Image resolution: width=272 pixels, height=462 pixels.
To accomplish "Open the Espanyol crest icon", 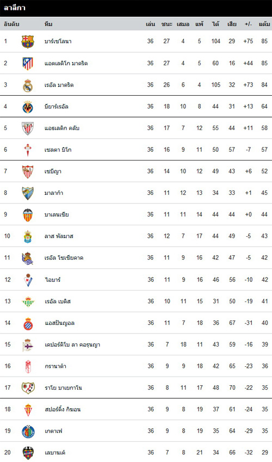I will point(28,323).
